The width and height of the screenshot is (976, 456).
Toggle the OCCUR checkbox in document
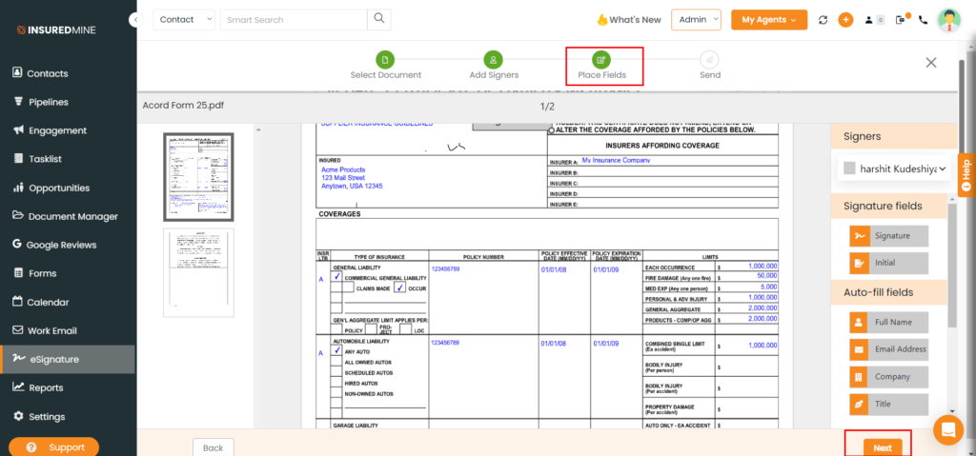[399, 287]
